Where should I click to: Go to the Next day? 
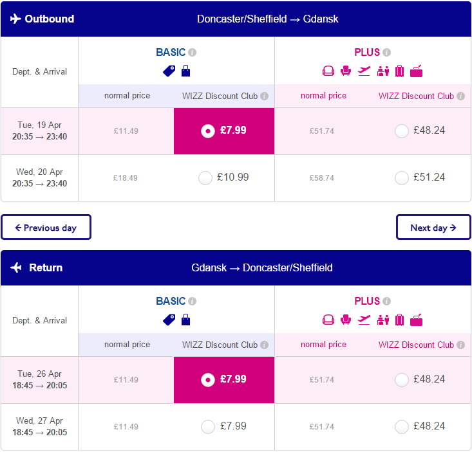coord(433,227)
